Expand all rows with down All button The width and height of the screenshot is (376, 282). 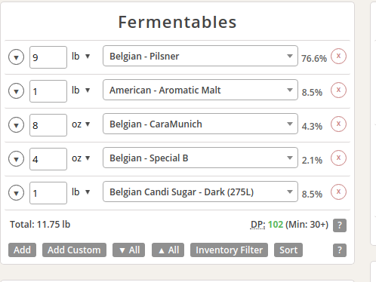tap(128, 250)
